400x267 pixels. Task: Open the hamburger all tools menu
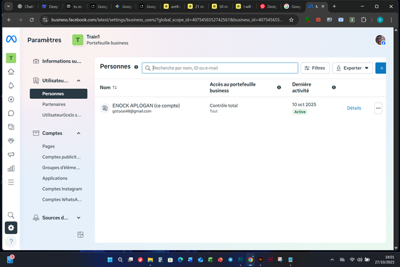[11, 182]
